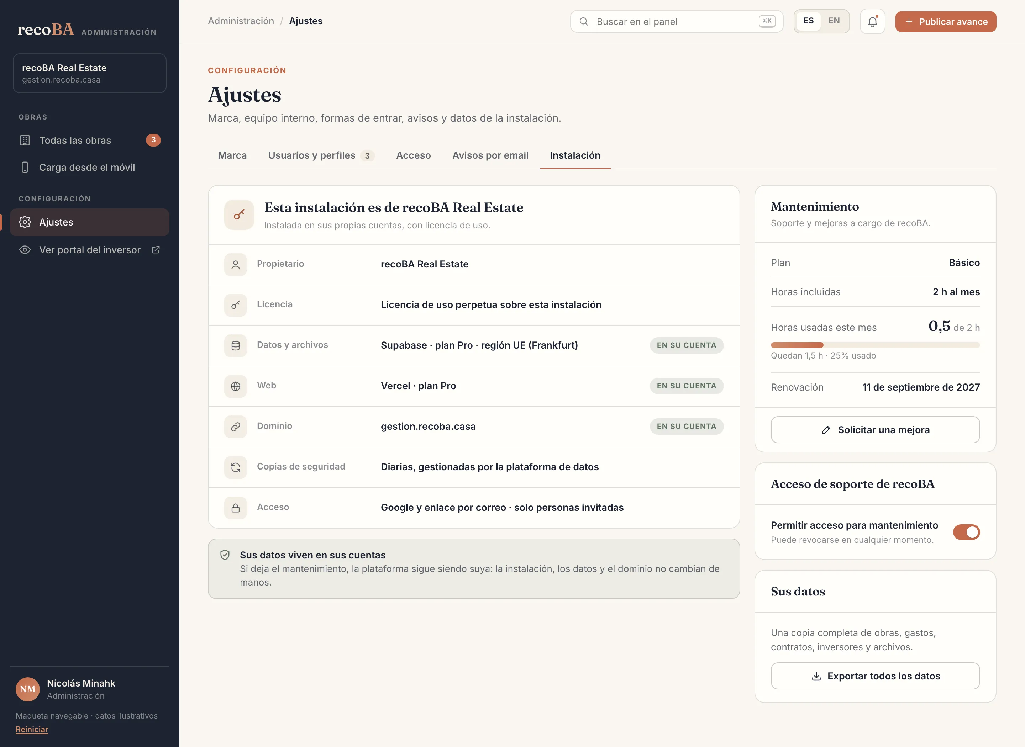Click the gear icon next to Ajustes
The image size is (1025, 747).
tap(25, 222)
